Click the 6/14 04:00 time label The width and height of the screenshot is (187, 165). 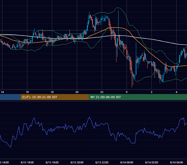click(x=177, y=162)
